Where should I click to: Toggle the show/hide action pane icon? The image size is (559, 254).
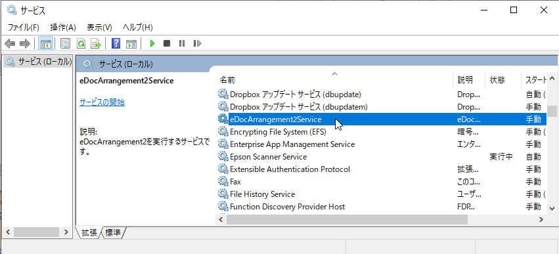click(131, 43)
